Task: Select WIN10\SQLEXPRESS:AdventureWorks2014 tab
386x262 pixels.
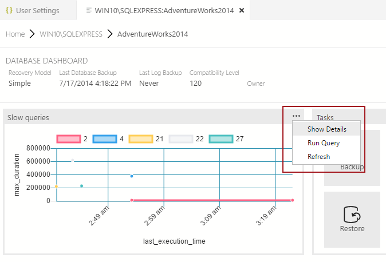Action: [x=164, y=10]
